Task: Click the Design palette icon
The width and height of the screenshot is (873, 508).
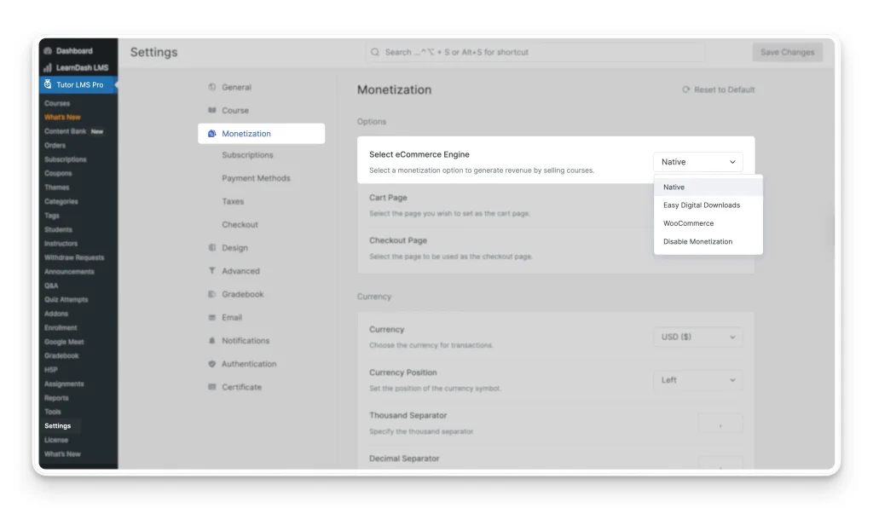Action: pyautogui.click(x=211, y=247)
